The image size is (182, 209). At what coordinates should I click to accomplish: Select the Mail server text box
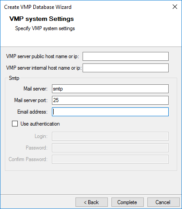(110, 89)
